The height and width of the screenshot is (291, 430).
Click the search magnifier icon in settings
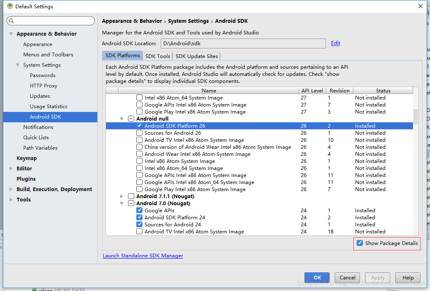click(x=11, y=21)
